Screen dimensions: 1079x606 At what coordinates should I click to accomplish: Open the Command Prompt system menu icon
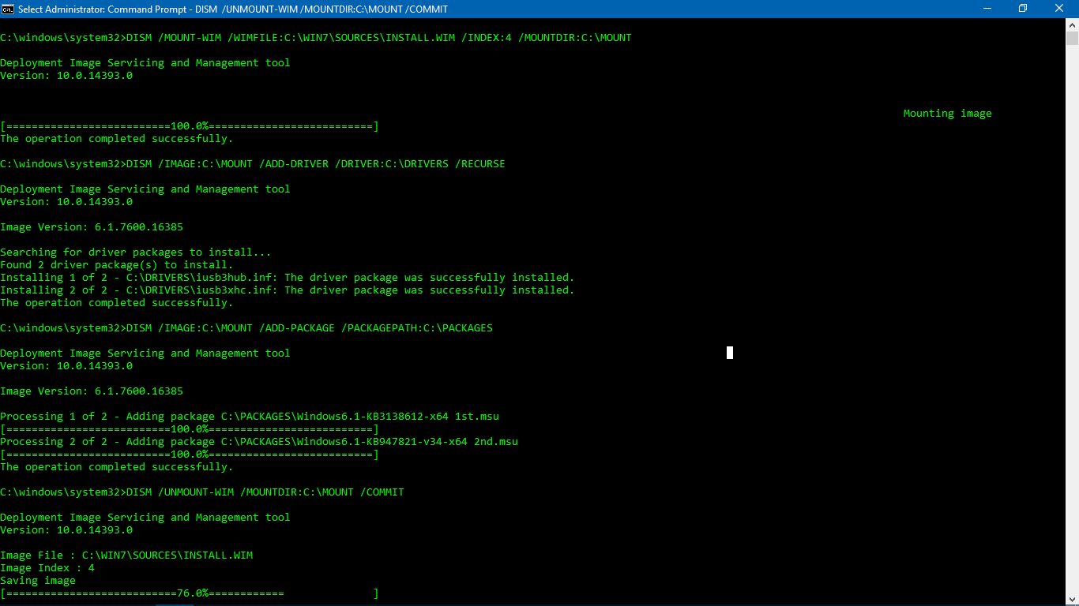[9, 9]
